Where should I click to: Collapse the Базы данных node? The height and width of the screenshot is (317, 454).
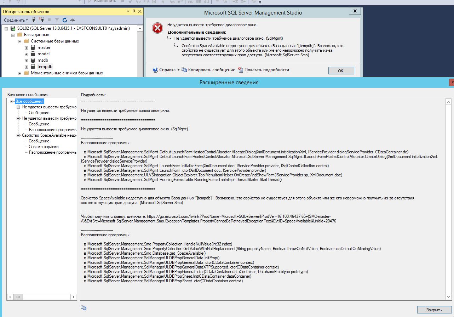(x=13, y=35)
